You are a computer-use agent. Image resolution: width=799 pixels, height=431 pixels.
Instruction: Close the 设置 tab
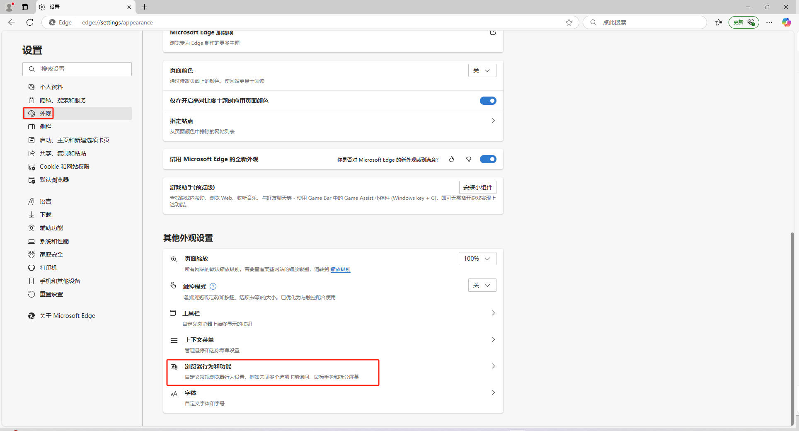click(129, 7)
